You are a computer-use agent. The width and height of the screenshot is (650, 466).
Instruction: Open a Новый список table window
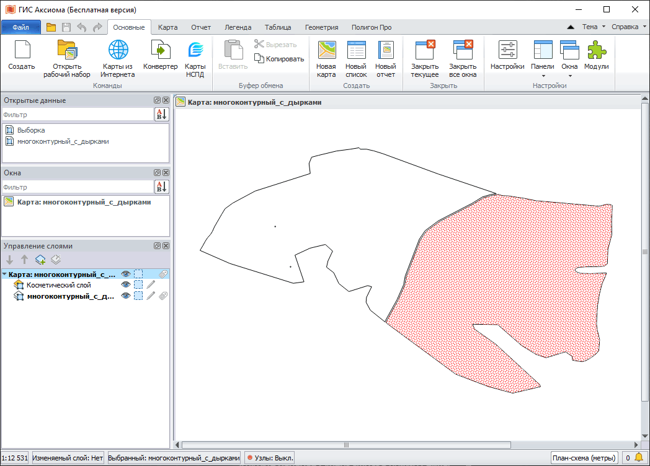tap(356, 59)
